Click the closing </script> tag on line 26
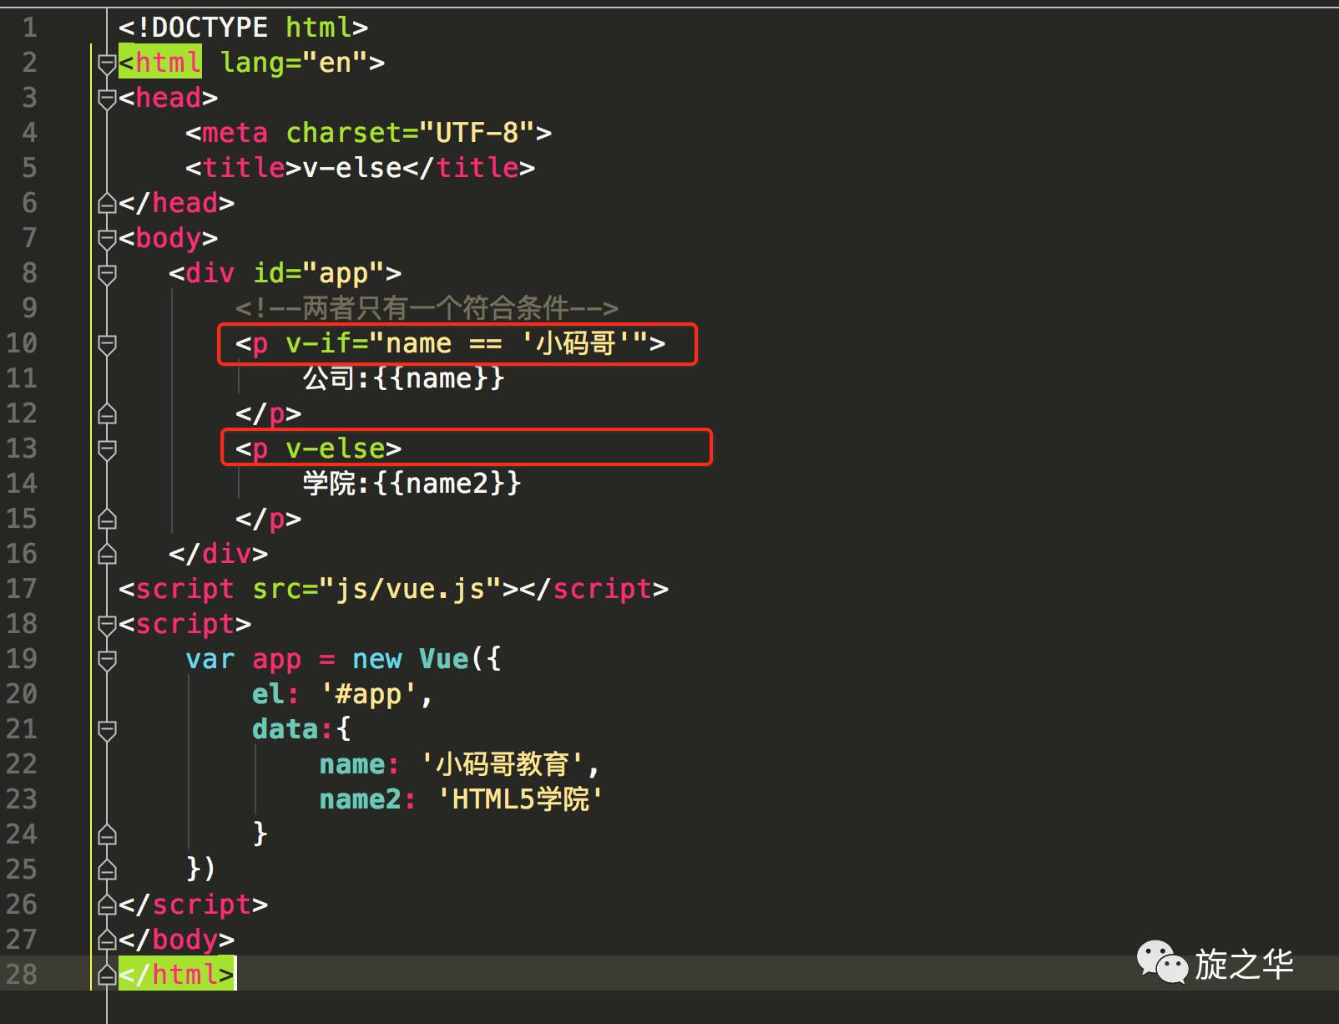 click(194, 905)
